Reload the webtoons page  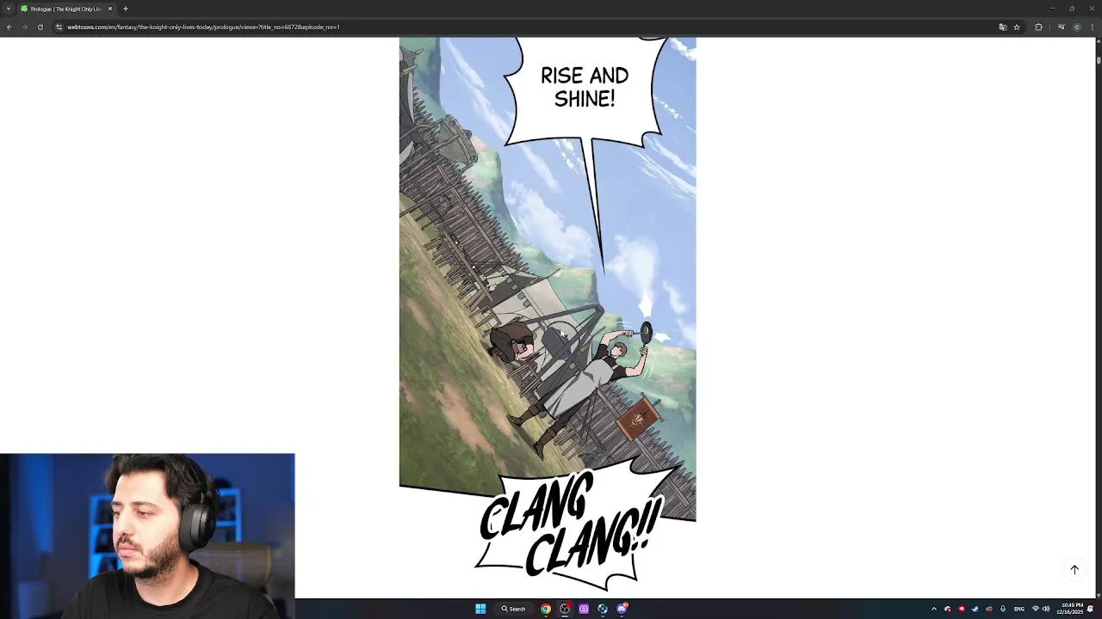tap(40, 27)
